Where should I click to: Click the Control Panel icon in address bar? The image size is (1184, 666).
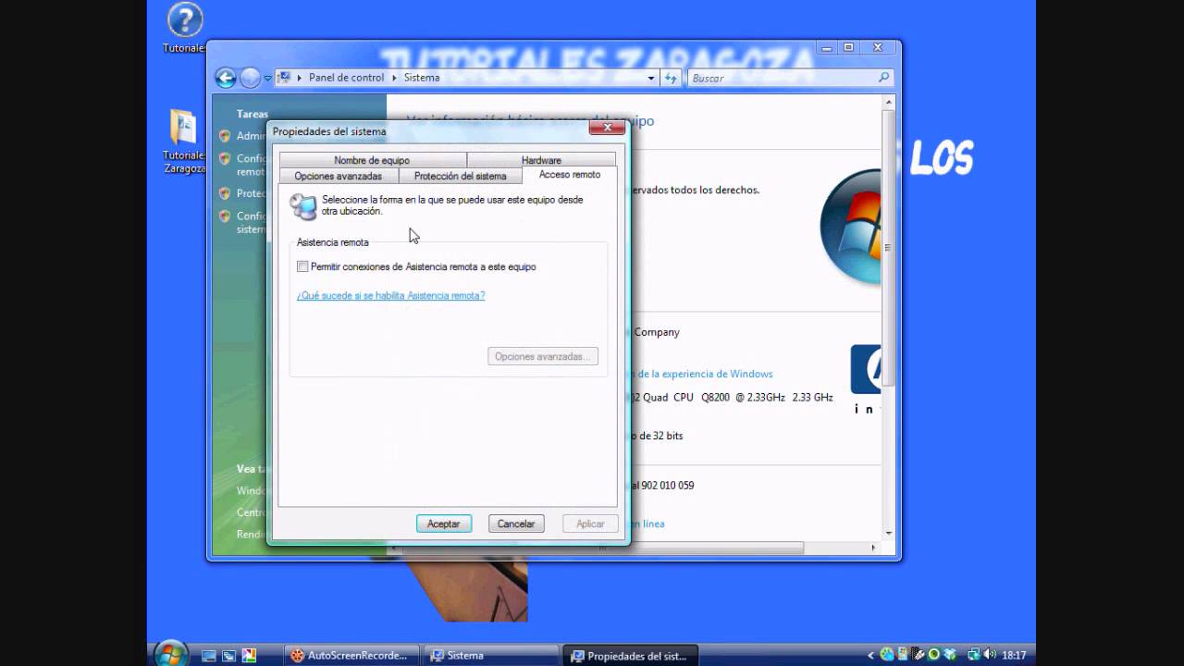pyautogui.click(x=285, y=78)
